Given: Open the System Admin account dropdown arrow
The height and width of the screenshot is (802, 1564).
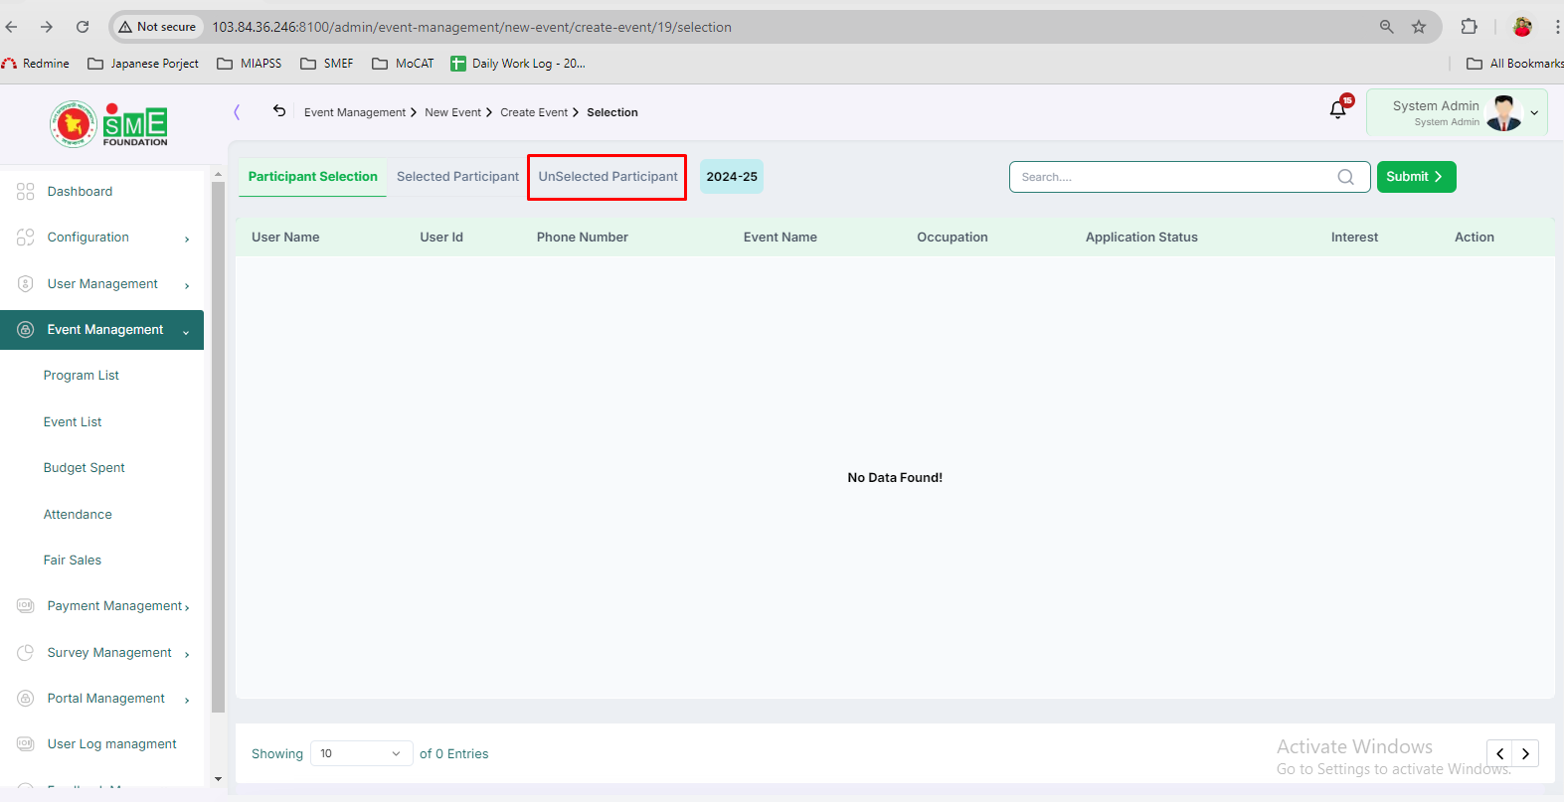Looking at the screenshot, I should 1534,113.
